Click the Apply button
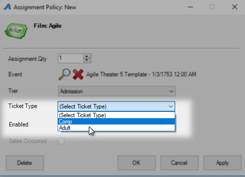This screenshot has width=245, height=177. [x=222, y=163]
